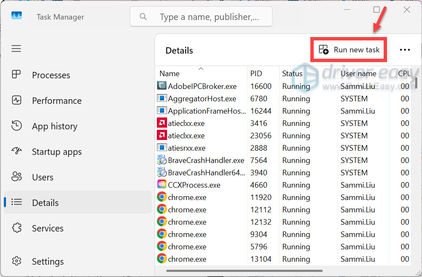Open the App history clock icon
The height and width of the screenshot is (277, 422).
pyautogui.click(x=17, y=126)
